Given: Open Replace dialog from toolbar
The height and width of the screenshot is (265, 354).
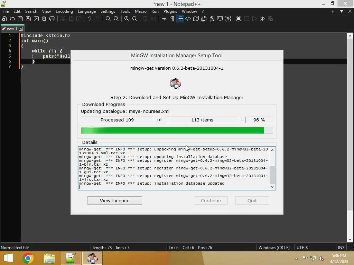Looking at the screenshot, I should tap(116, 19).
